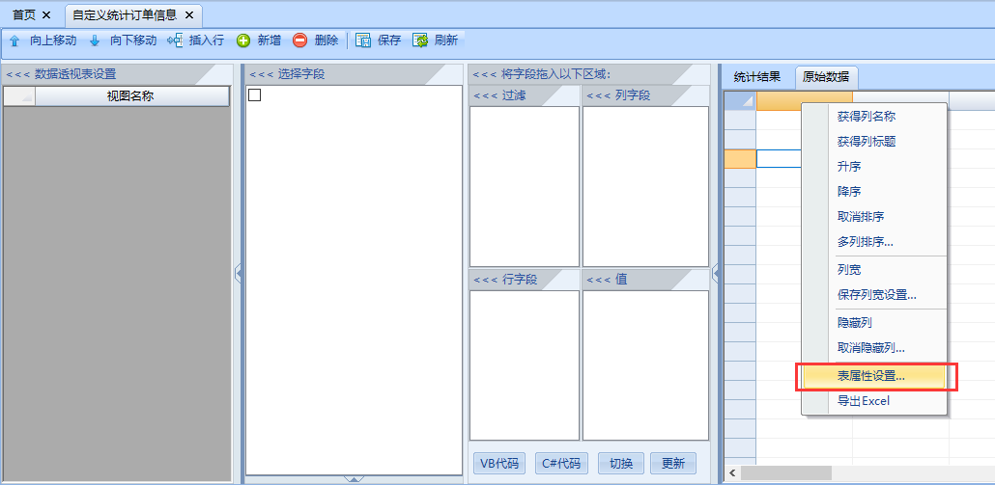Viewport: 995px width, 485px height.
Task: Click the C#代码 button
Action: 561,464
